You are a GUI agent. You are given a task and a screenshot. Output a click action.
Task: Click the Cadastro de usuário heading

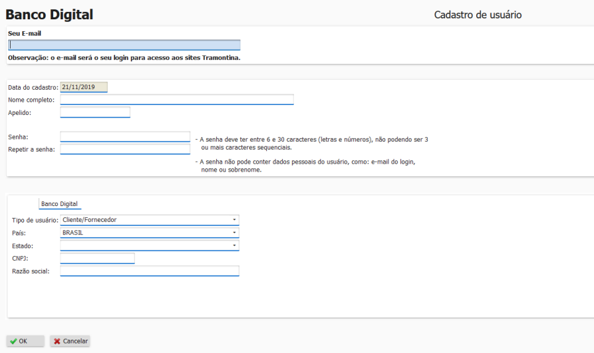[x=478, y=15]
